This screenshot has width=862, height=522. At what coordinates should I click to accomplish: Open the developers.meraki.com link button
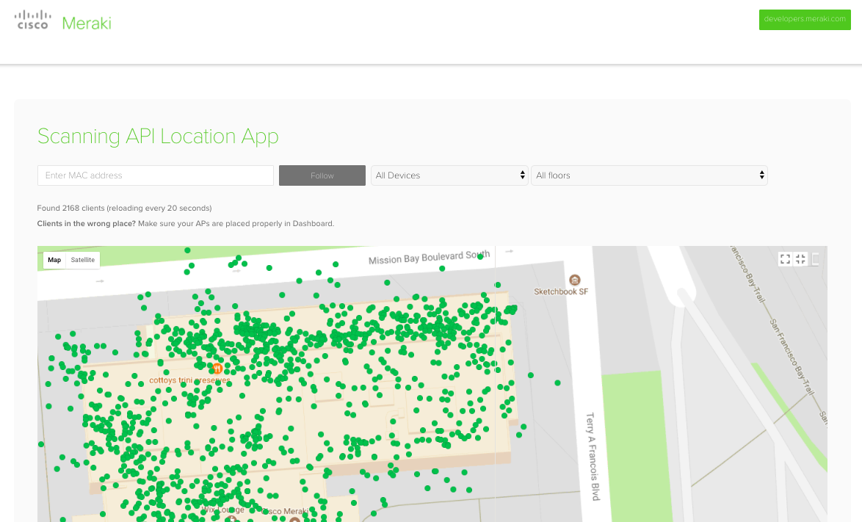[x=804, y=19]
